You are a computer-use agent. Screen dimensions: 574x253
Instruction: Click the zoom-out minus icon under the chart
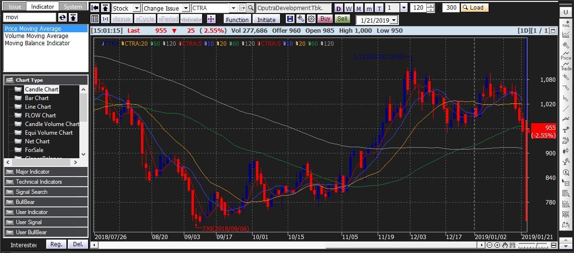(490, 245)
